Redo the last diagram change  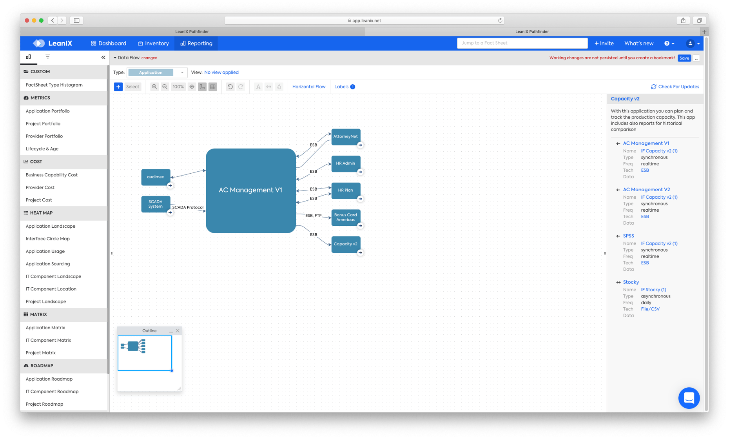241,87
